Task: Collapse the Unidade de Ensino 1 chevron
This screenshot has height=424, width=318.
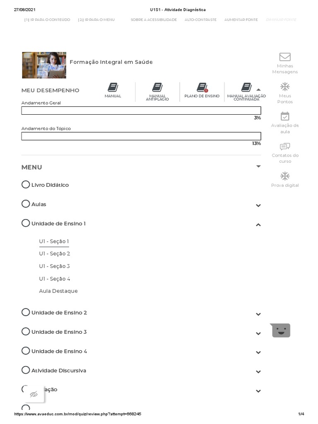Action: (x=258, y=225)
